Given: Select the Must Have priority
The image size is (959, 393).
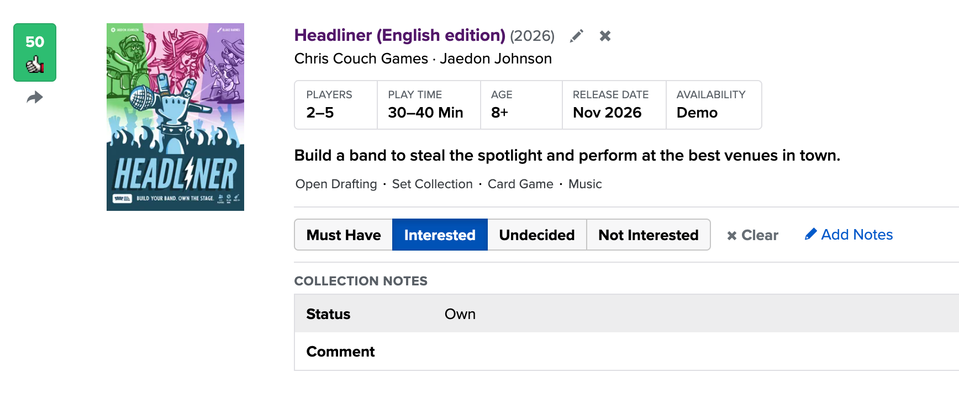Looking at the screenshot, I should (344, 235).
